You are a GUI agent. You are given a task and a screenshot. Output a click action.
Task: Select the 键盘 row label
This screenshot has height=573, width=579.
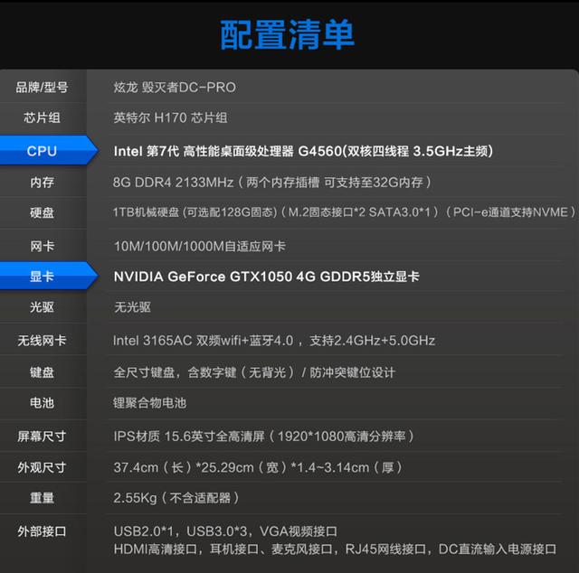pos(42,372)
